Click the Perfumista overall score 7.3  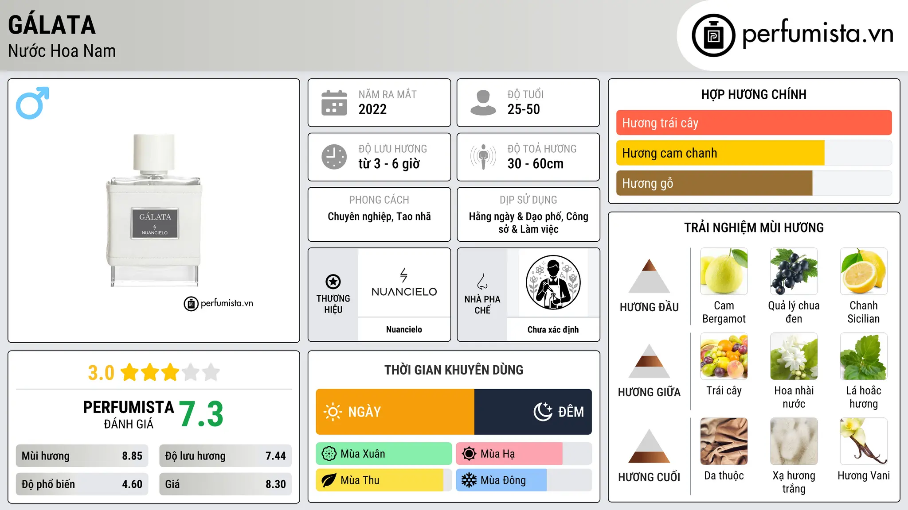(x=201, y=414)
